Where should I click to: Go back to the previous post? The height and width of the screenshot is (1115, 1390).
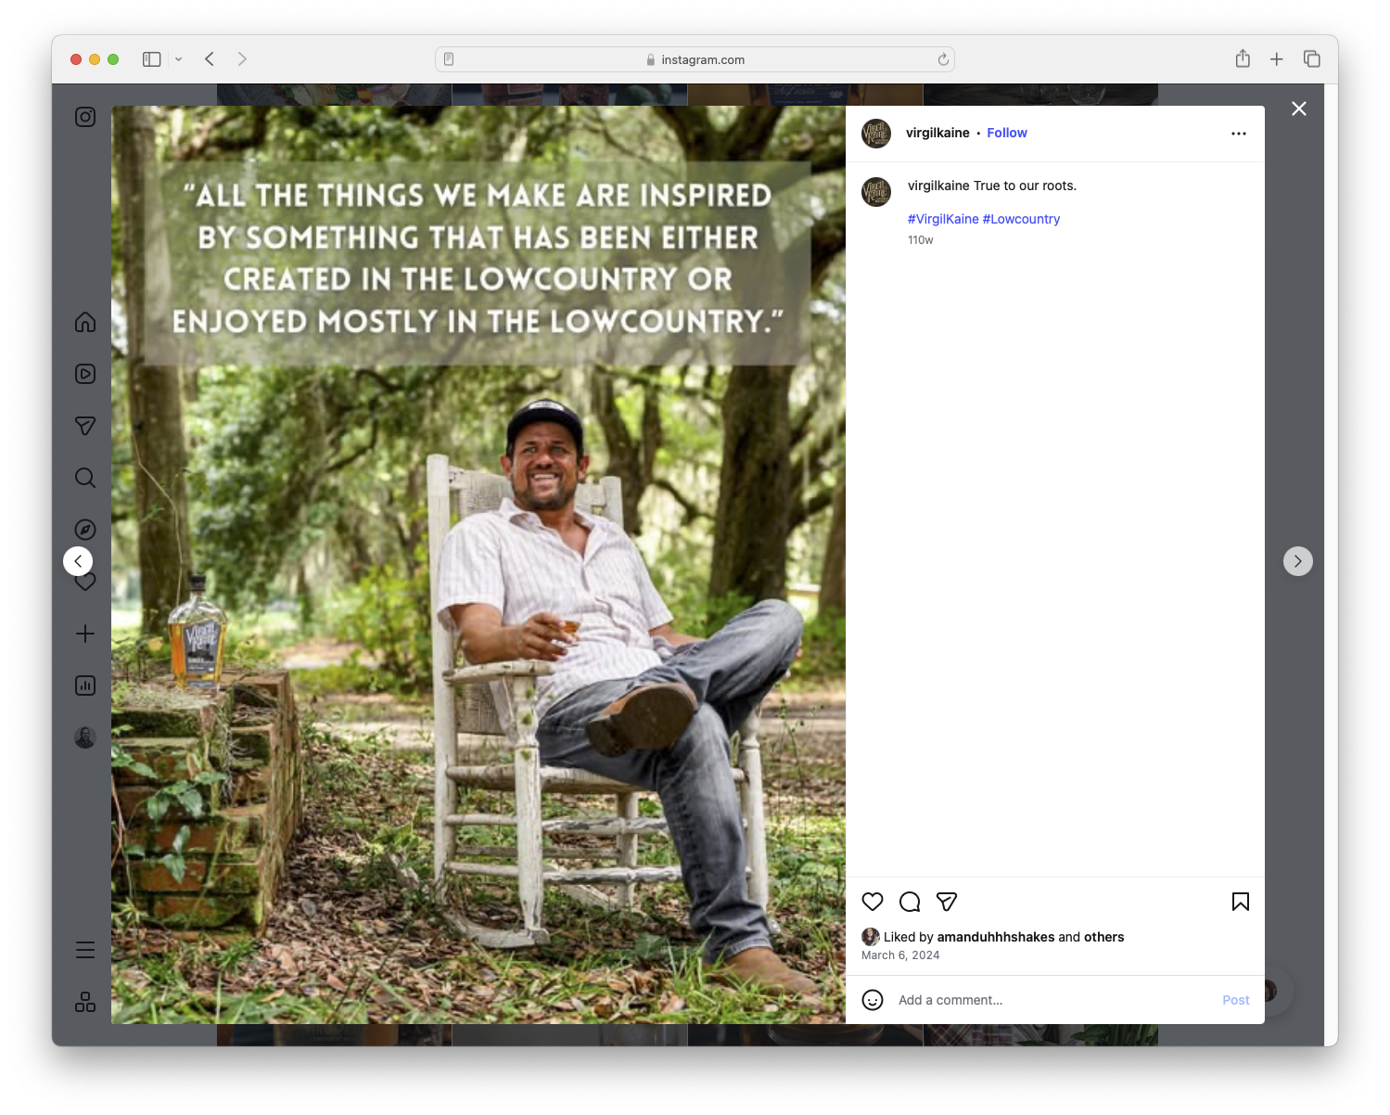pyautogui.click(x=78, y=560)
